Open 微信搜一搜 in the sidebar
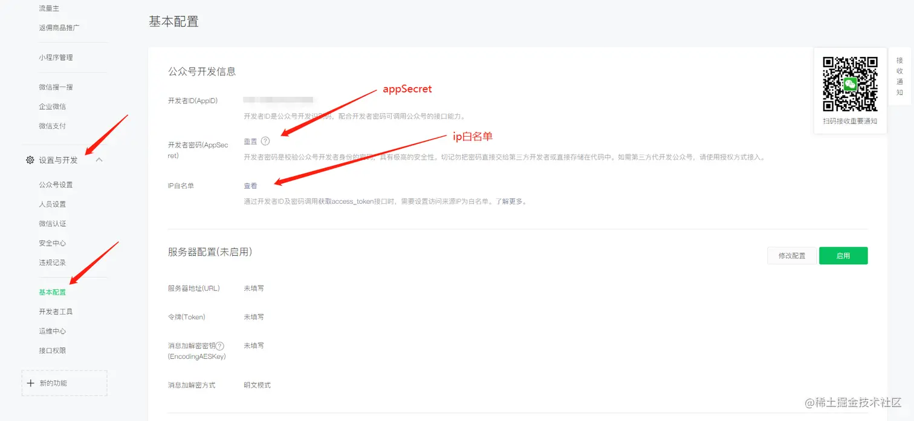The height and width of the screenshot is (421, 914). click(56, 87)
